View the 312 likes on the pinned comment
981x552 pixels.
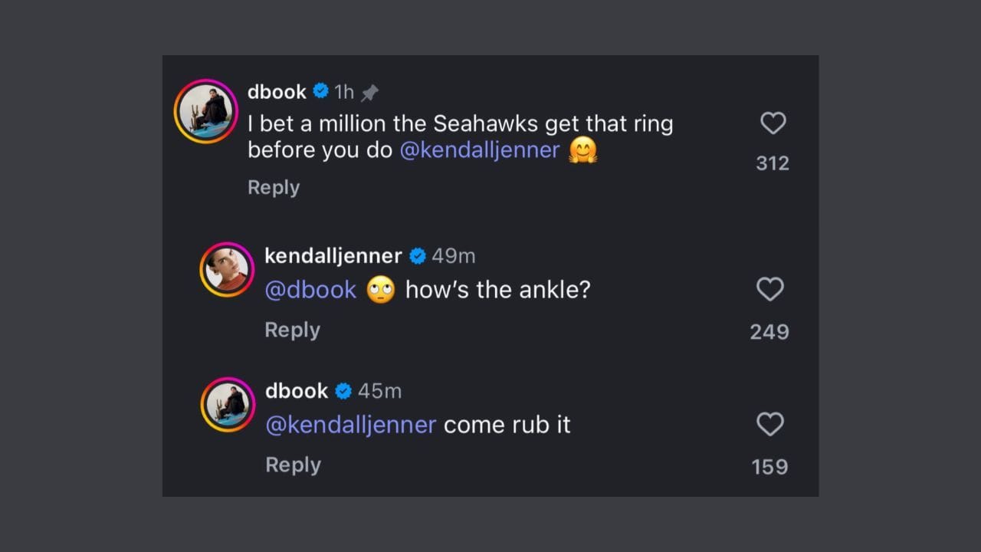pyautogui.click(x=772, y=163)
